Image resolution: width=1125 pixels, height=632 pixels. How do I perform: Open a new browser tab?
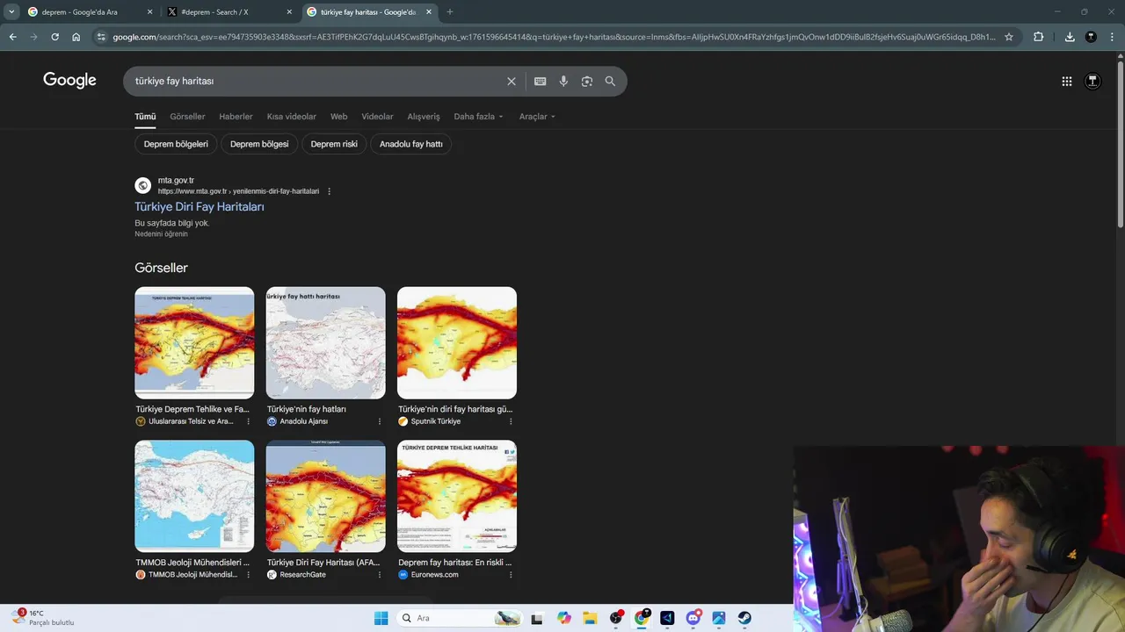tap(450, 11)
